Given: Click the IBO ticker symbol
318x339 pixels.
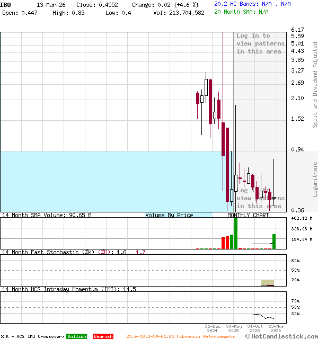Looking at the screenshot, I should click(x=6, y=4).
